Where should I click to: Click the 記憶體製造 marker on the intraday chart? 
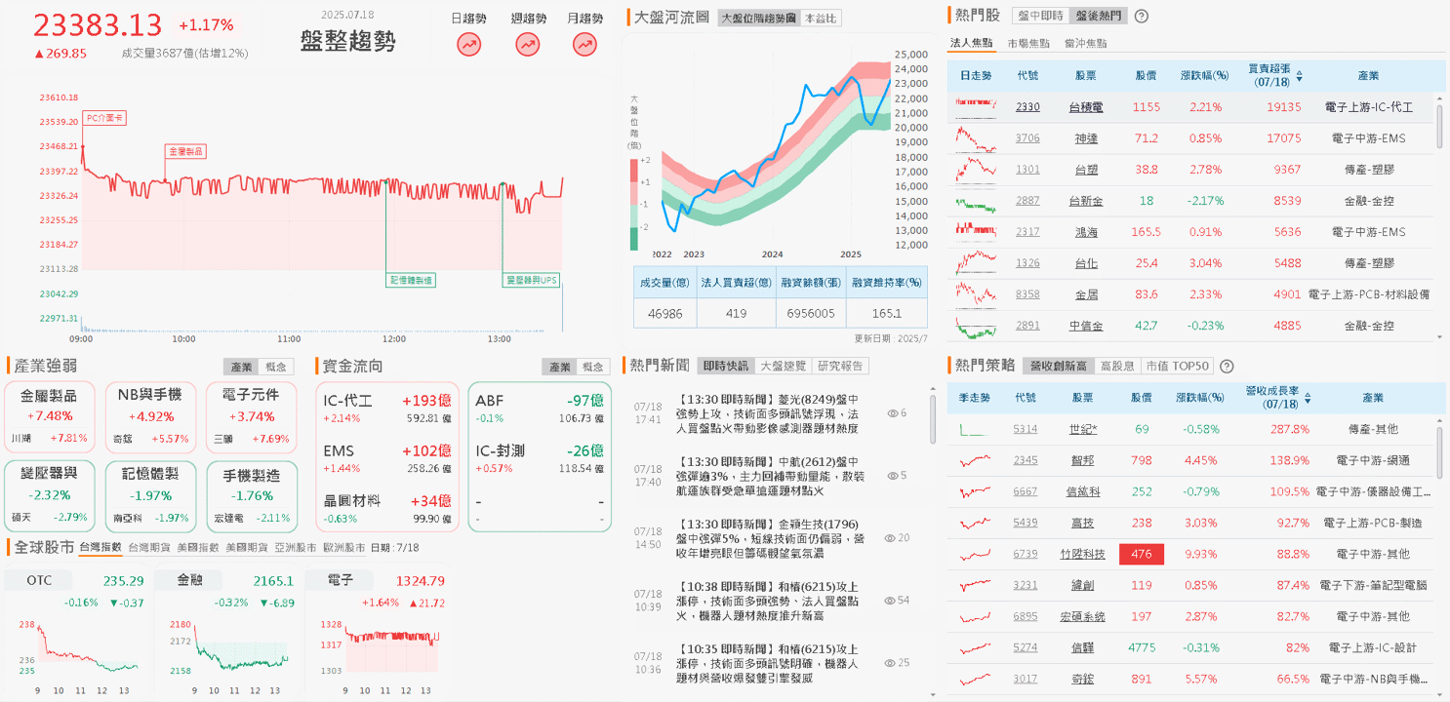(x=411, y=280)
